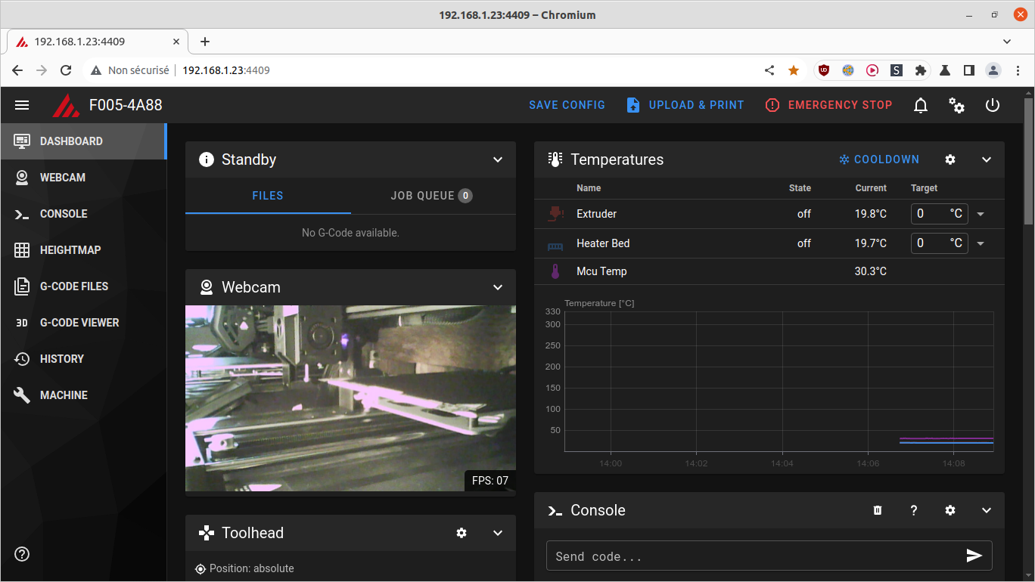Click Upload & Print button
Image resolution: width=1035 pixels, height=582 pixels.
click(685, 105)
